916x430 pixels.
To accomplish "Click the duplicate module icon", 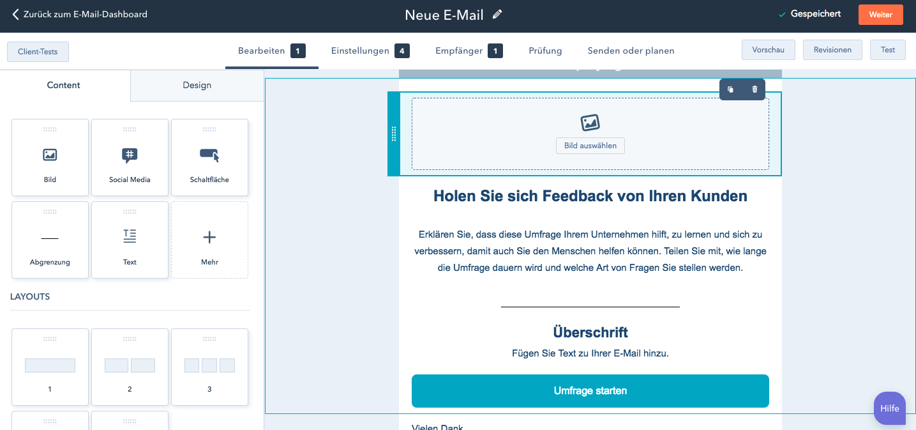I will 730,90.
